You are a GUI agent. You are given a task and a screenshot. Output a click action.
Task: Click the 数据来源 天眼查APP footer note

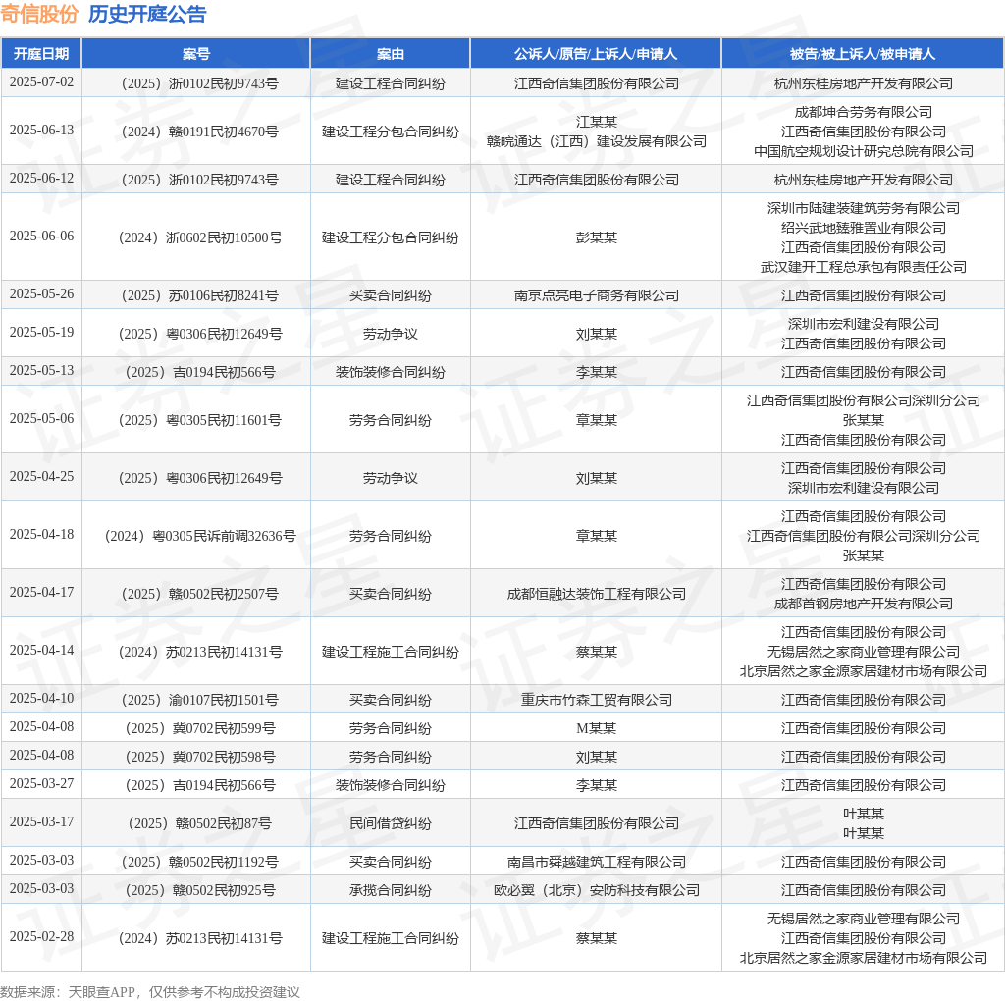150,992
